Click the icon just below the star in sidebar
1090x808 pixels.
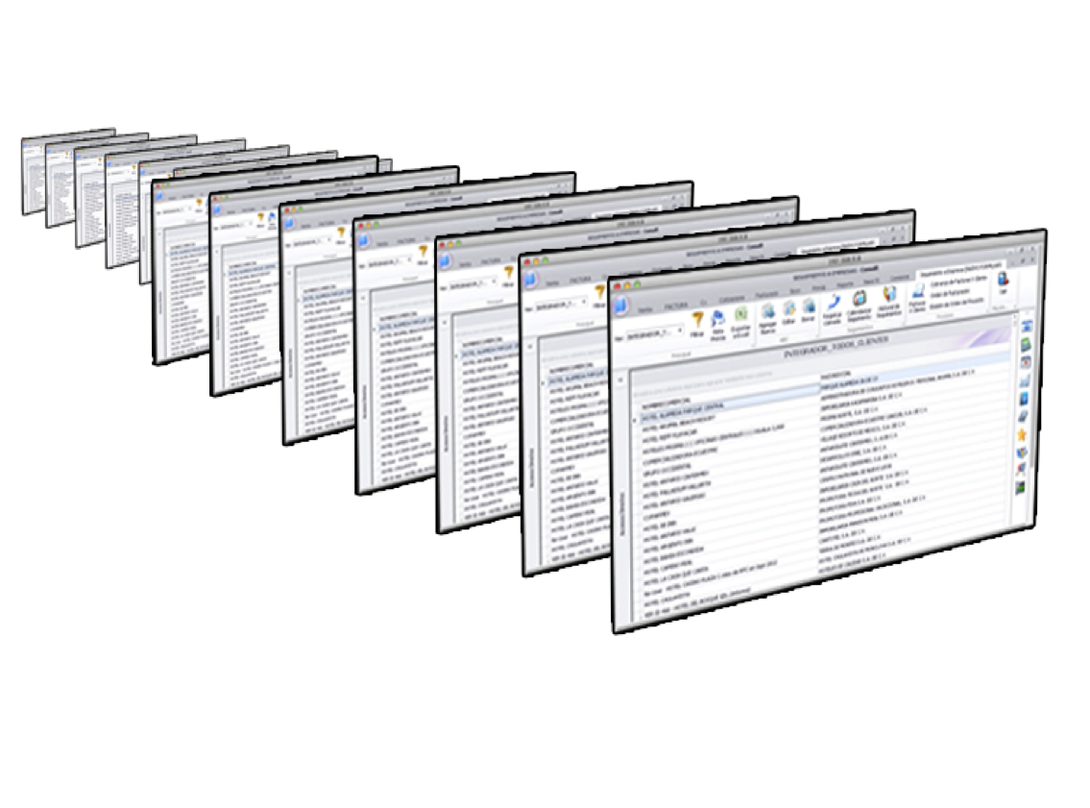(1021, 452)
